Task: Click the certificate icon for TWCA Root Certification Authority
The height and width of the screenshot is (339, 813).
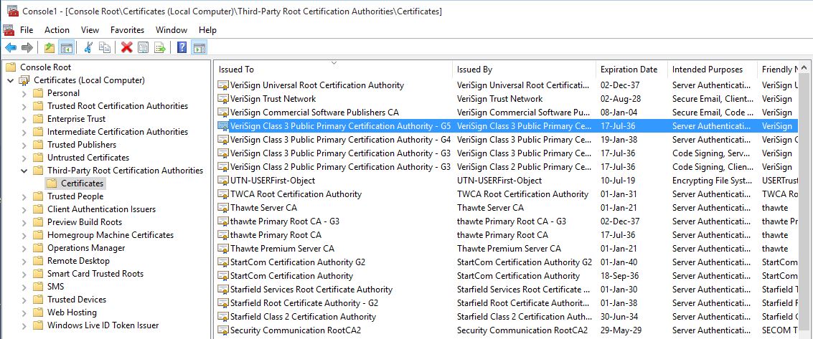Action: pos(223,194)
